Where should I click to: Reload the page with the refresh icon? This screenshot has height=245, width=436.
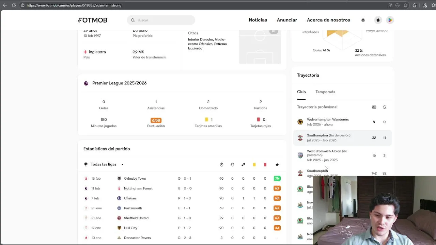coord(14,5)
